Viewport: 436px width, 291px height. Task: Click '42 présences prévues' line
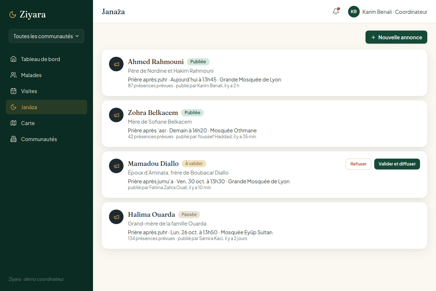pos(192,137)
